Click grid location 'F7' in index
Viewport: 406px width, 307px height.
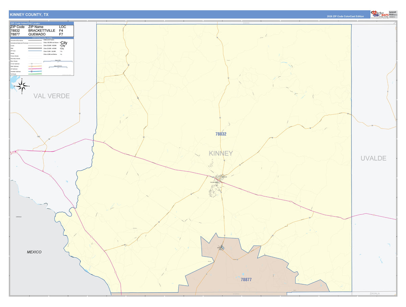pos(61,34)
